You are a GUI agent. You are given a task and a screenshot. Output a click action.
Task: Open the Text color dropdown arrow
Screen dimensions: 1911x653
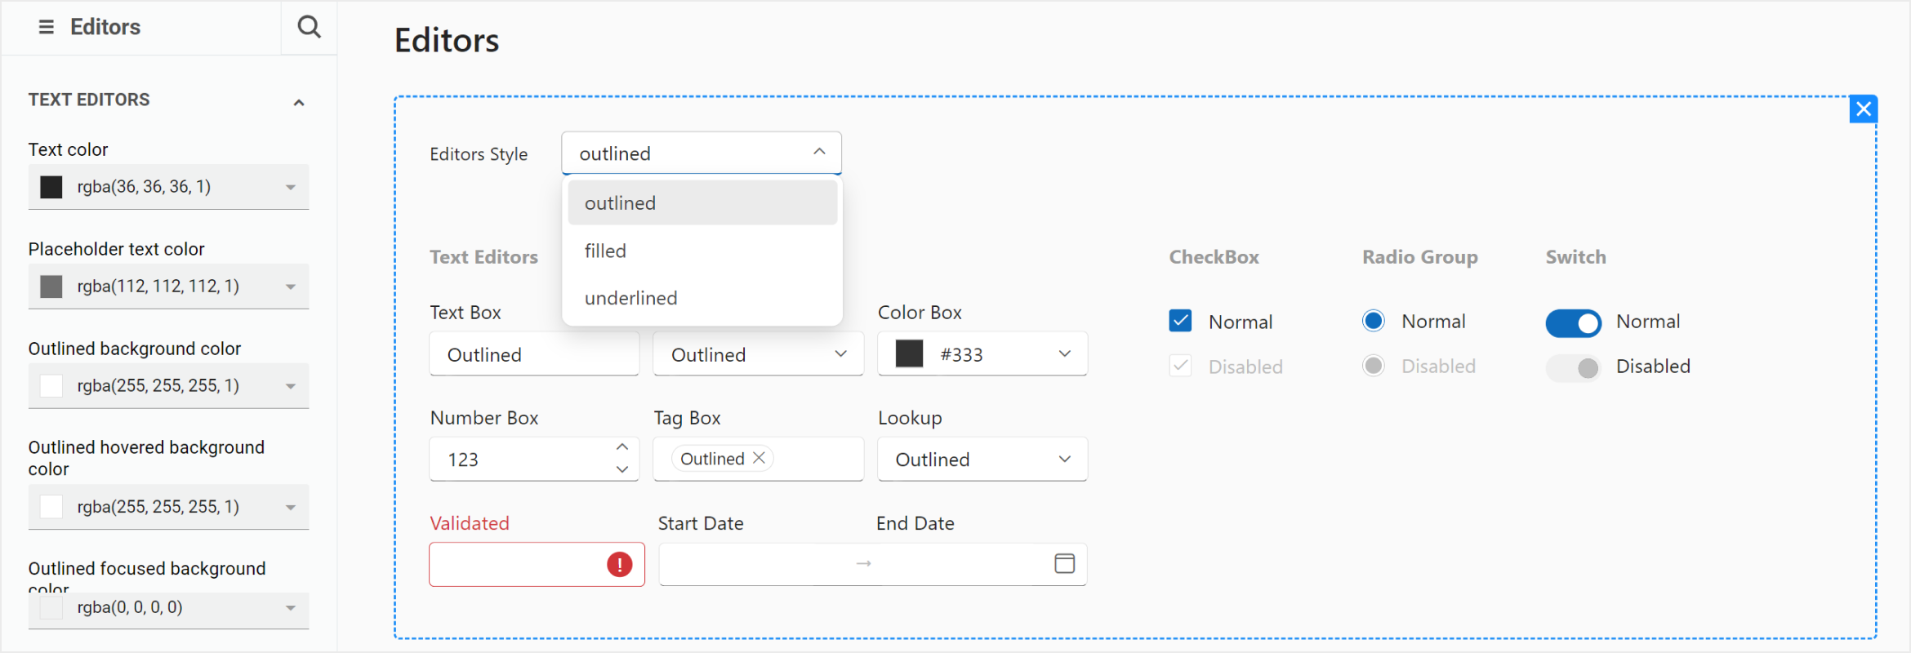click(x=291, y=187)
